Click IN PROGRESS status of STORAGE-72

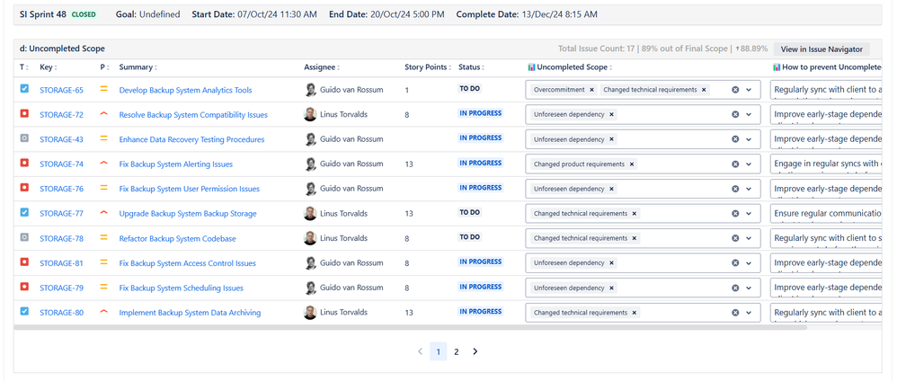coord(481,113)
